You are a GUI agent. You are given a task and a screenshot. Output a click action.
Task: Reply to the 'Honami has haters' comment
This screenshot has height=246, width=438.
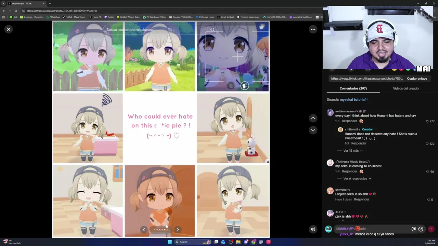349,121
